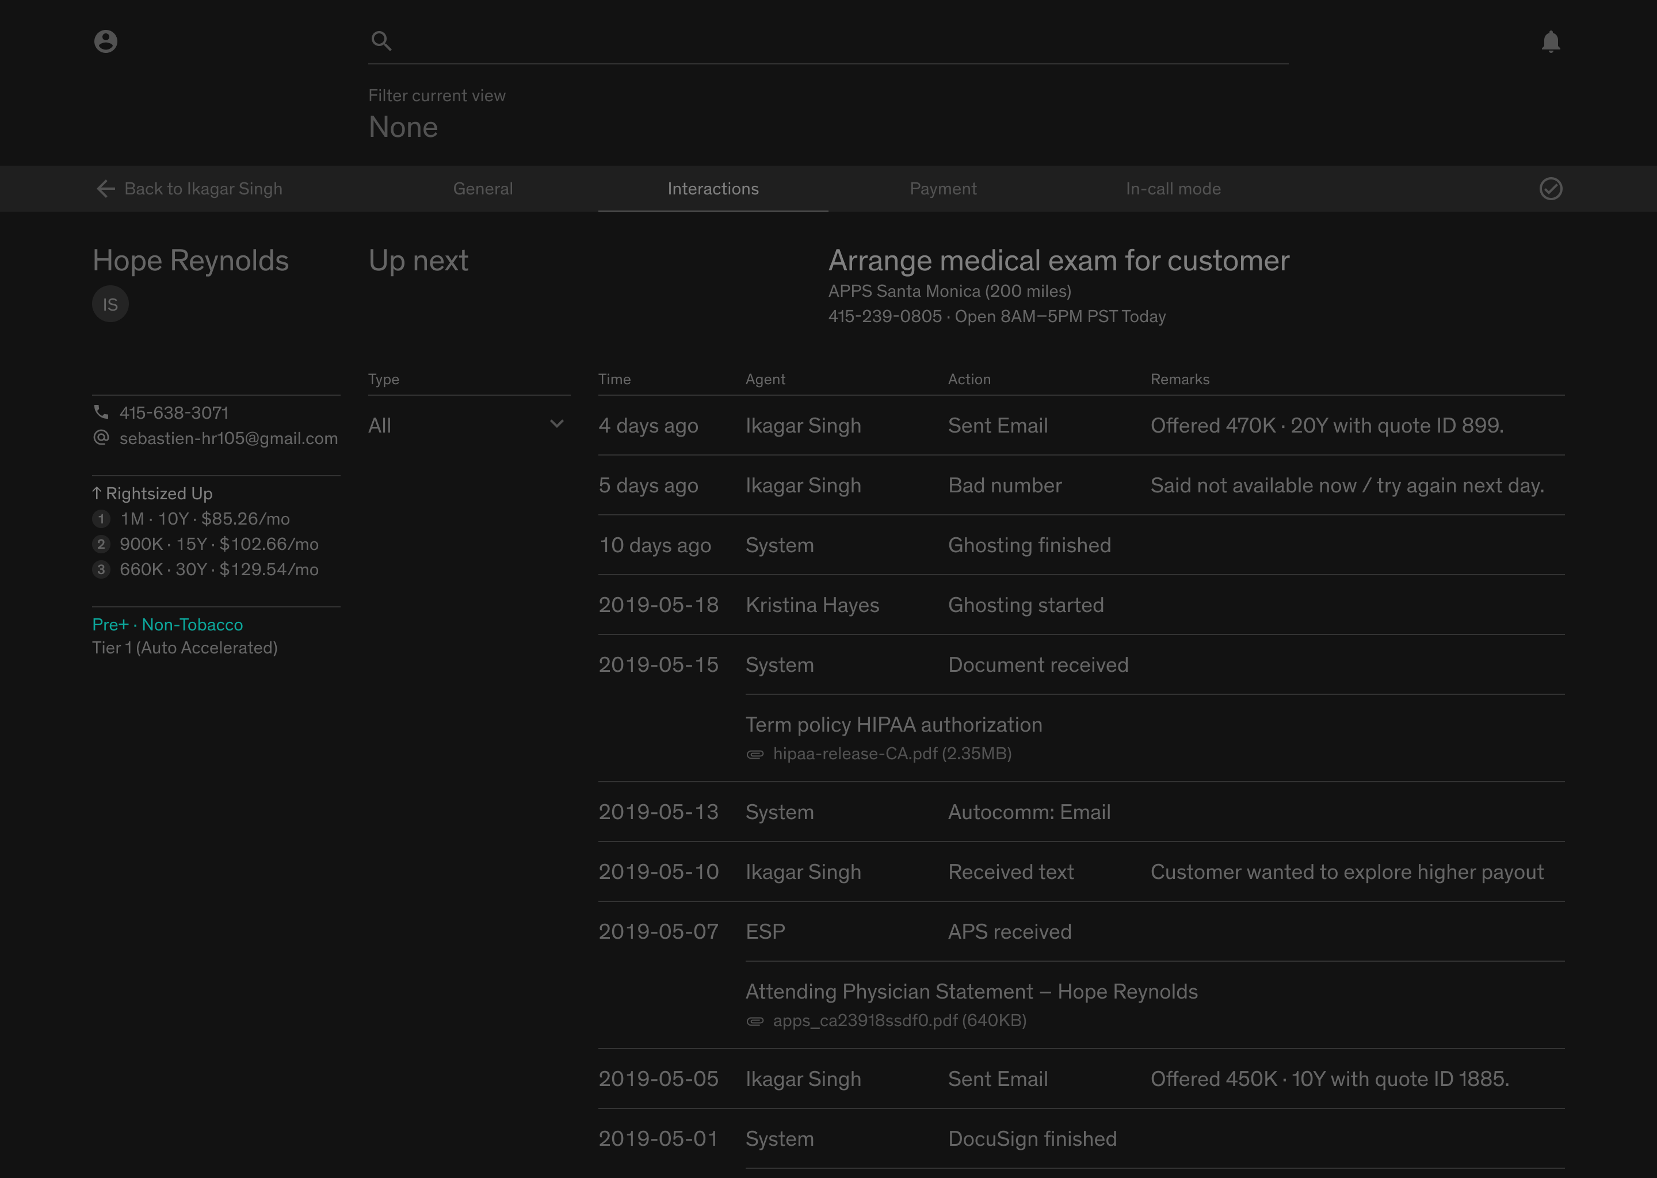Open the Filter current view None selector
Viewport: 1657px width, 1178px height.
point(403,127)
